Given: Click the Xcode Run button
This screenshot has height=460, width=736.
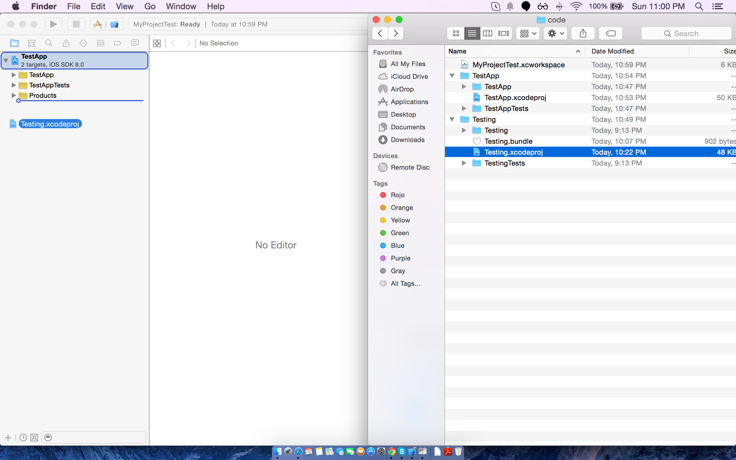Looking at the screenshot, I should 53,24.
